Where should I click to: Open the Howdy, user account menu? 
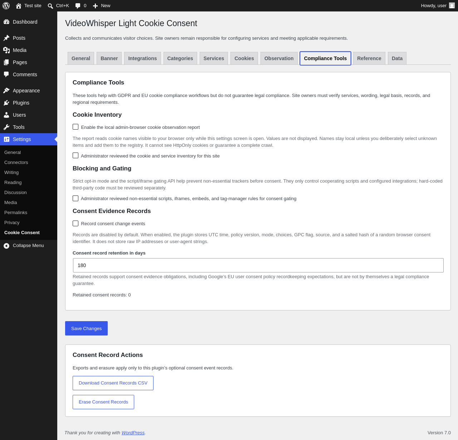click(x=438, y=6)
